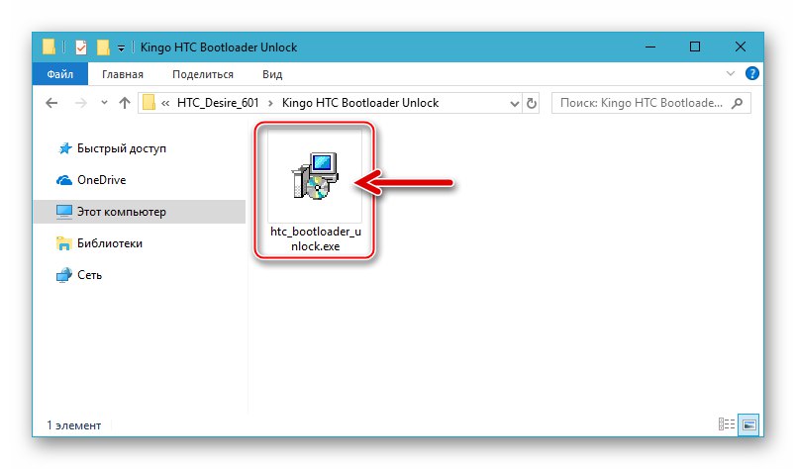Open Быстрый доступ in navigation pane

click(x=122, y=148)
